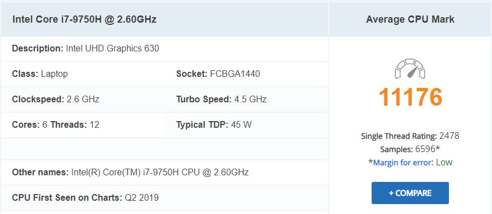Click the Class: Laptop field
Image resolution: width=492 pixels, height=214 pixels.
point(40,74)
